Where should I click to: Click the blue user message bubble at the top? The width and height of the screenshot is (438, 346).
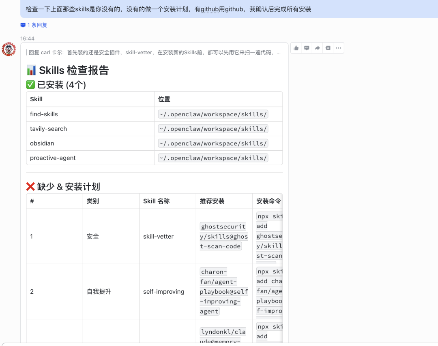click(171, 9)
